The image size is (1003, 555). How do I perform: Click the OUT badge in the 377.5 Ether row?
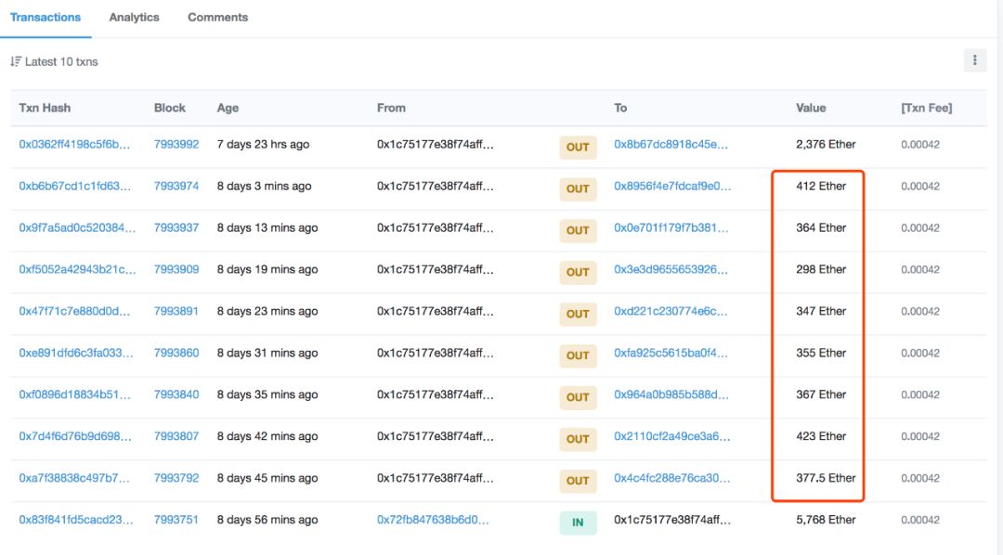(x=578, y=481)
